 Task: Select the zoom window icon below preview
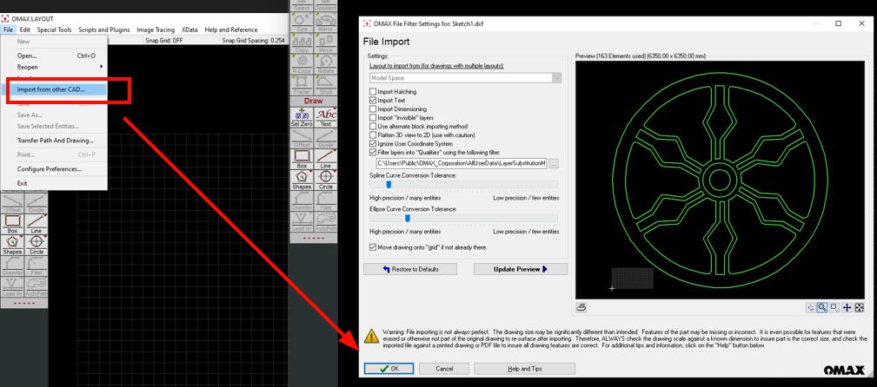(x=834, y=307)
